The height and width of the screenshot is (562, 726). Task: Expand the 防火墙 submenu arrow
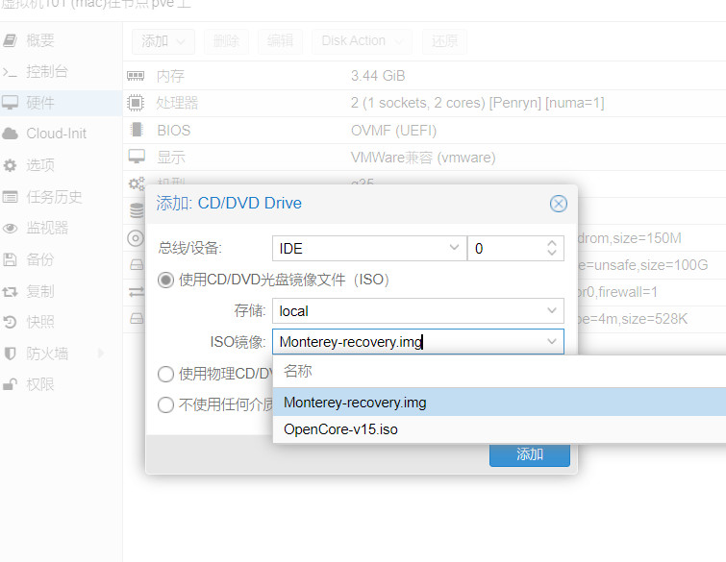(101, 354)
